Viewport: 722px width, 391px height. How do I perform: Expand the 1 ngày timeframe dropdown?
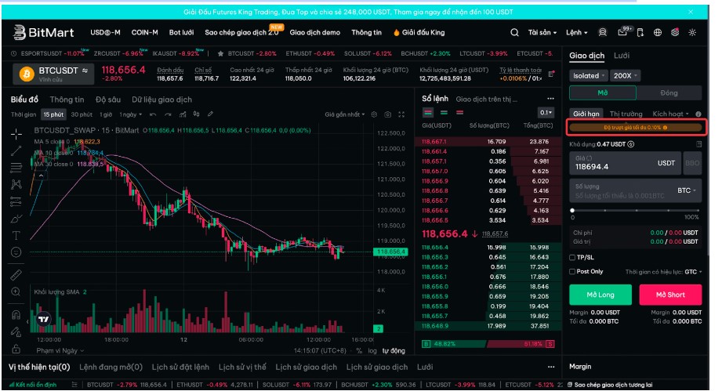[x=131, y=114]
